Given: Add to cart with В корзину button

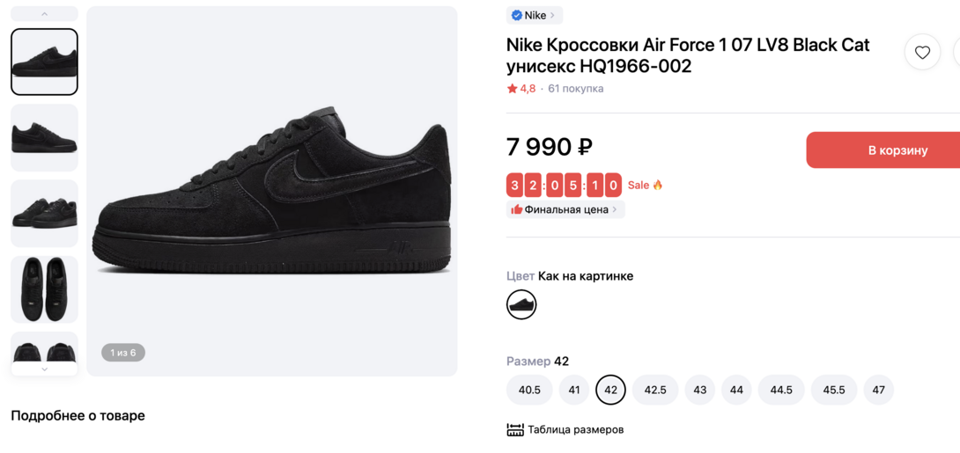Looking at the screenshot, I should (890, 150).
